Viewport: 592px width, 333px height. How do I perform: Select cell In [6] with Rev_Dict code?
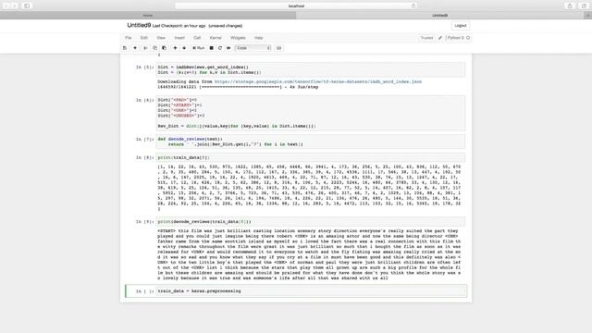pos(311,113)
